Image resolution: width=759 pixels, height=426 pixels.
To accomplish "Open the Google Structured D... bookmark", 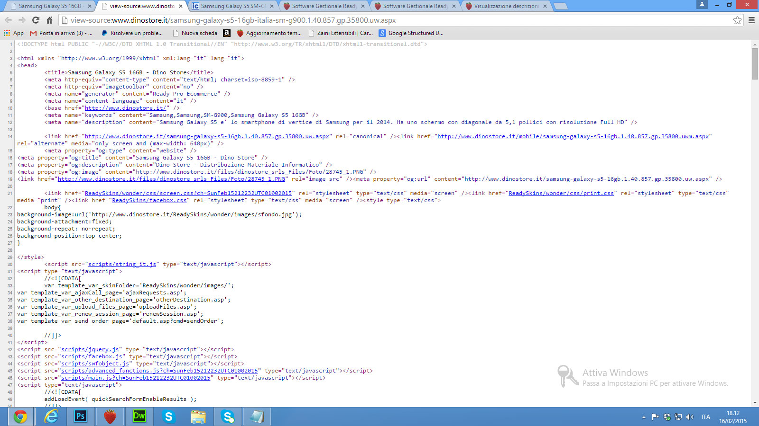I will [x=411, y=33].
